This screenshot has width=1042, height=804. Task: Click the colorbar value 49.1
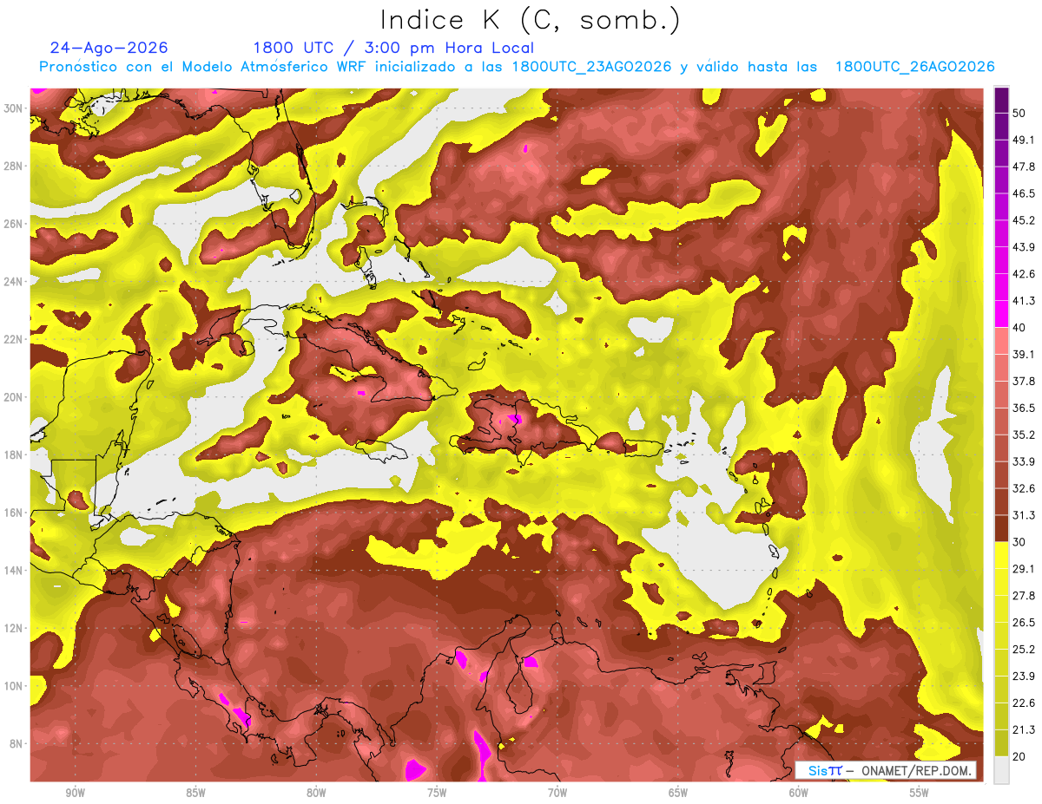click(1025, 140)
